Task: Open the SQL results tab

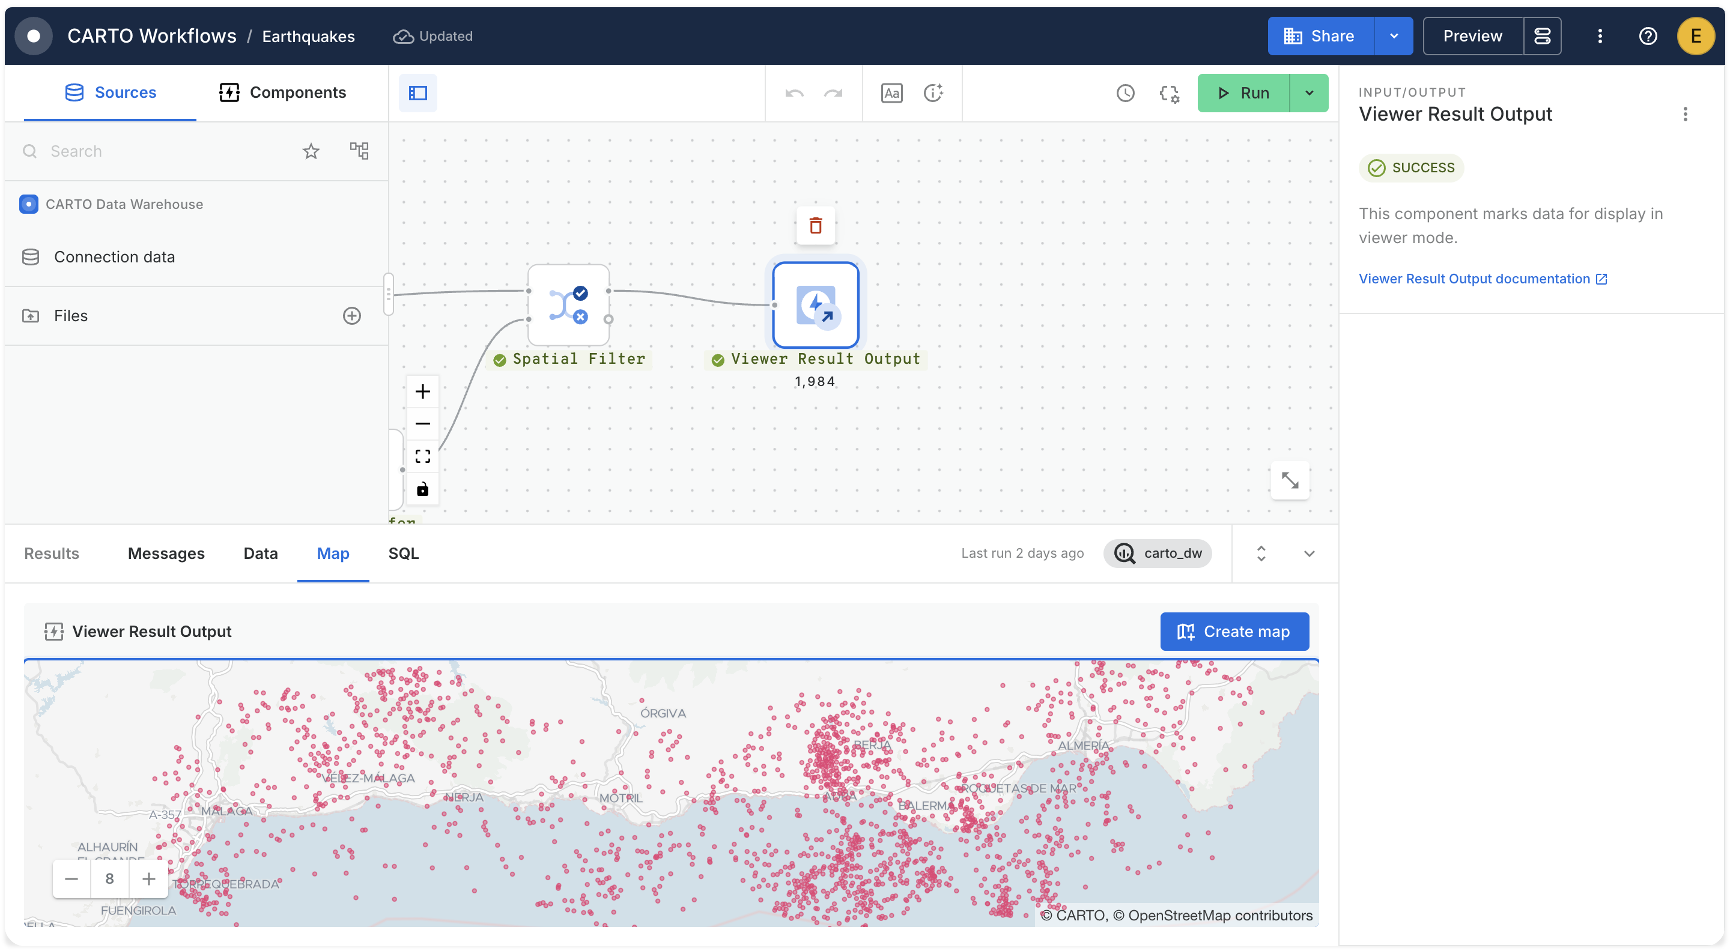Action: [403, 554]
